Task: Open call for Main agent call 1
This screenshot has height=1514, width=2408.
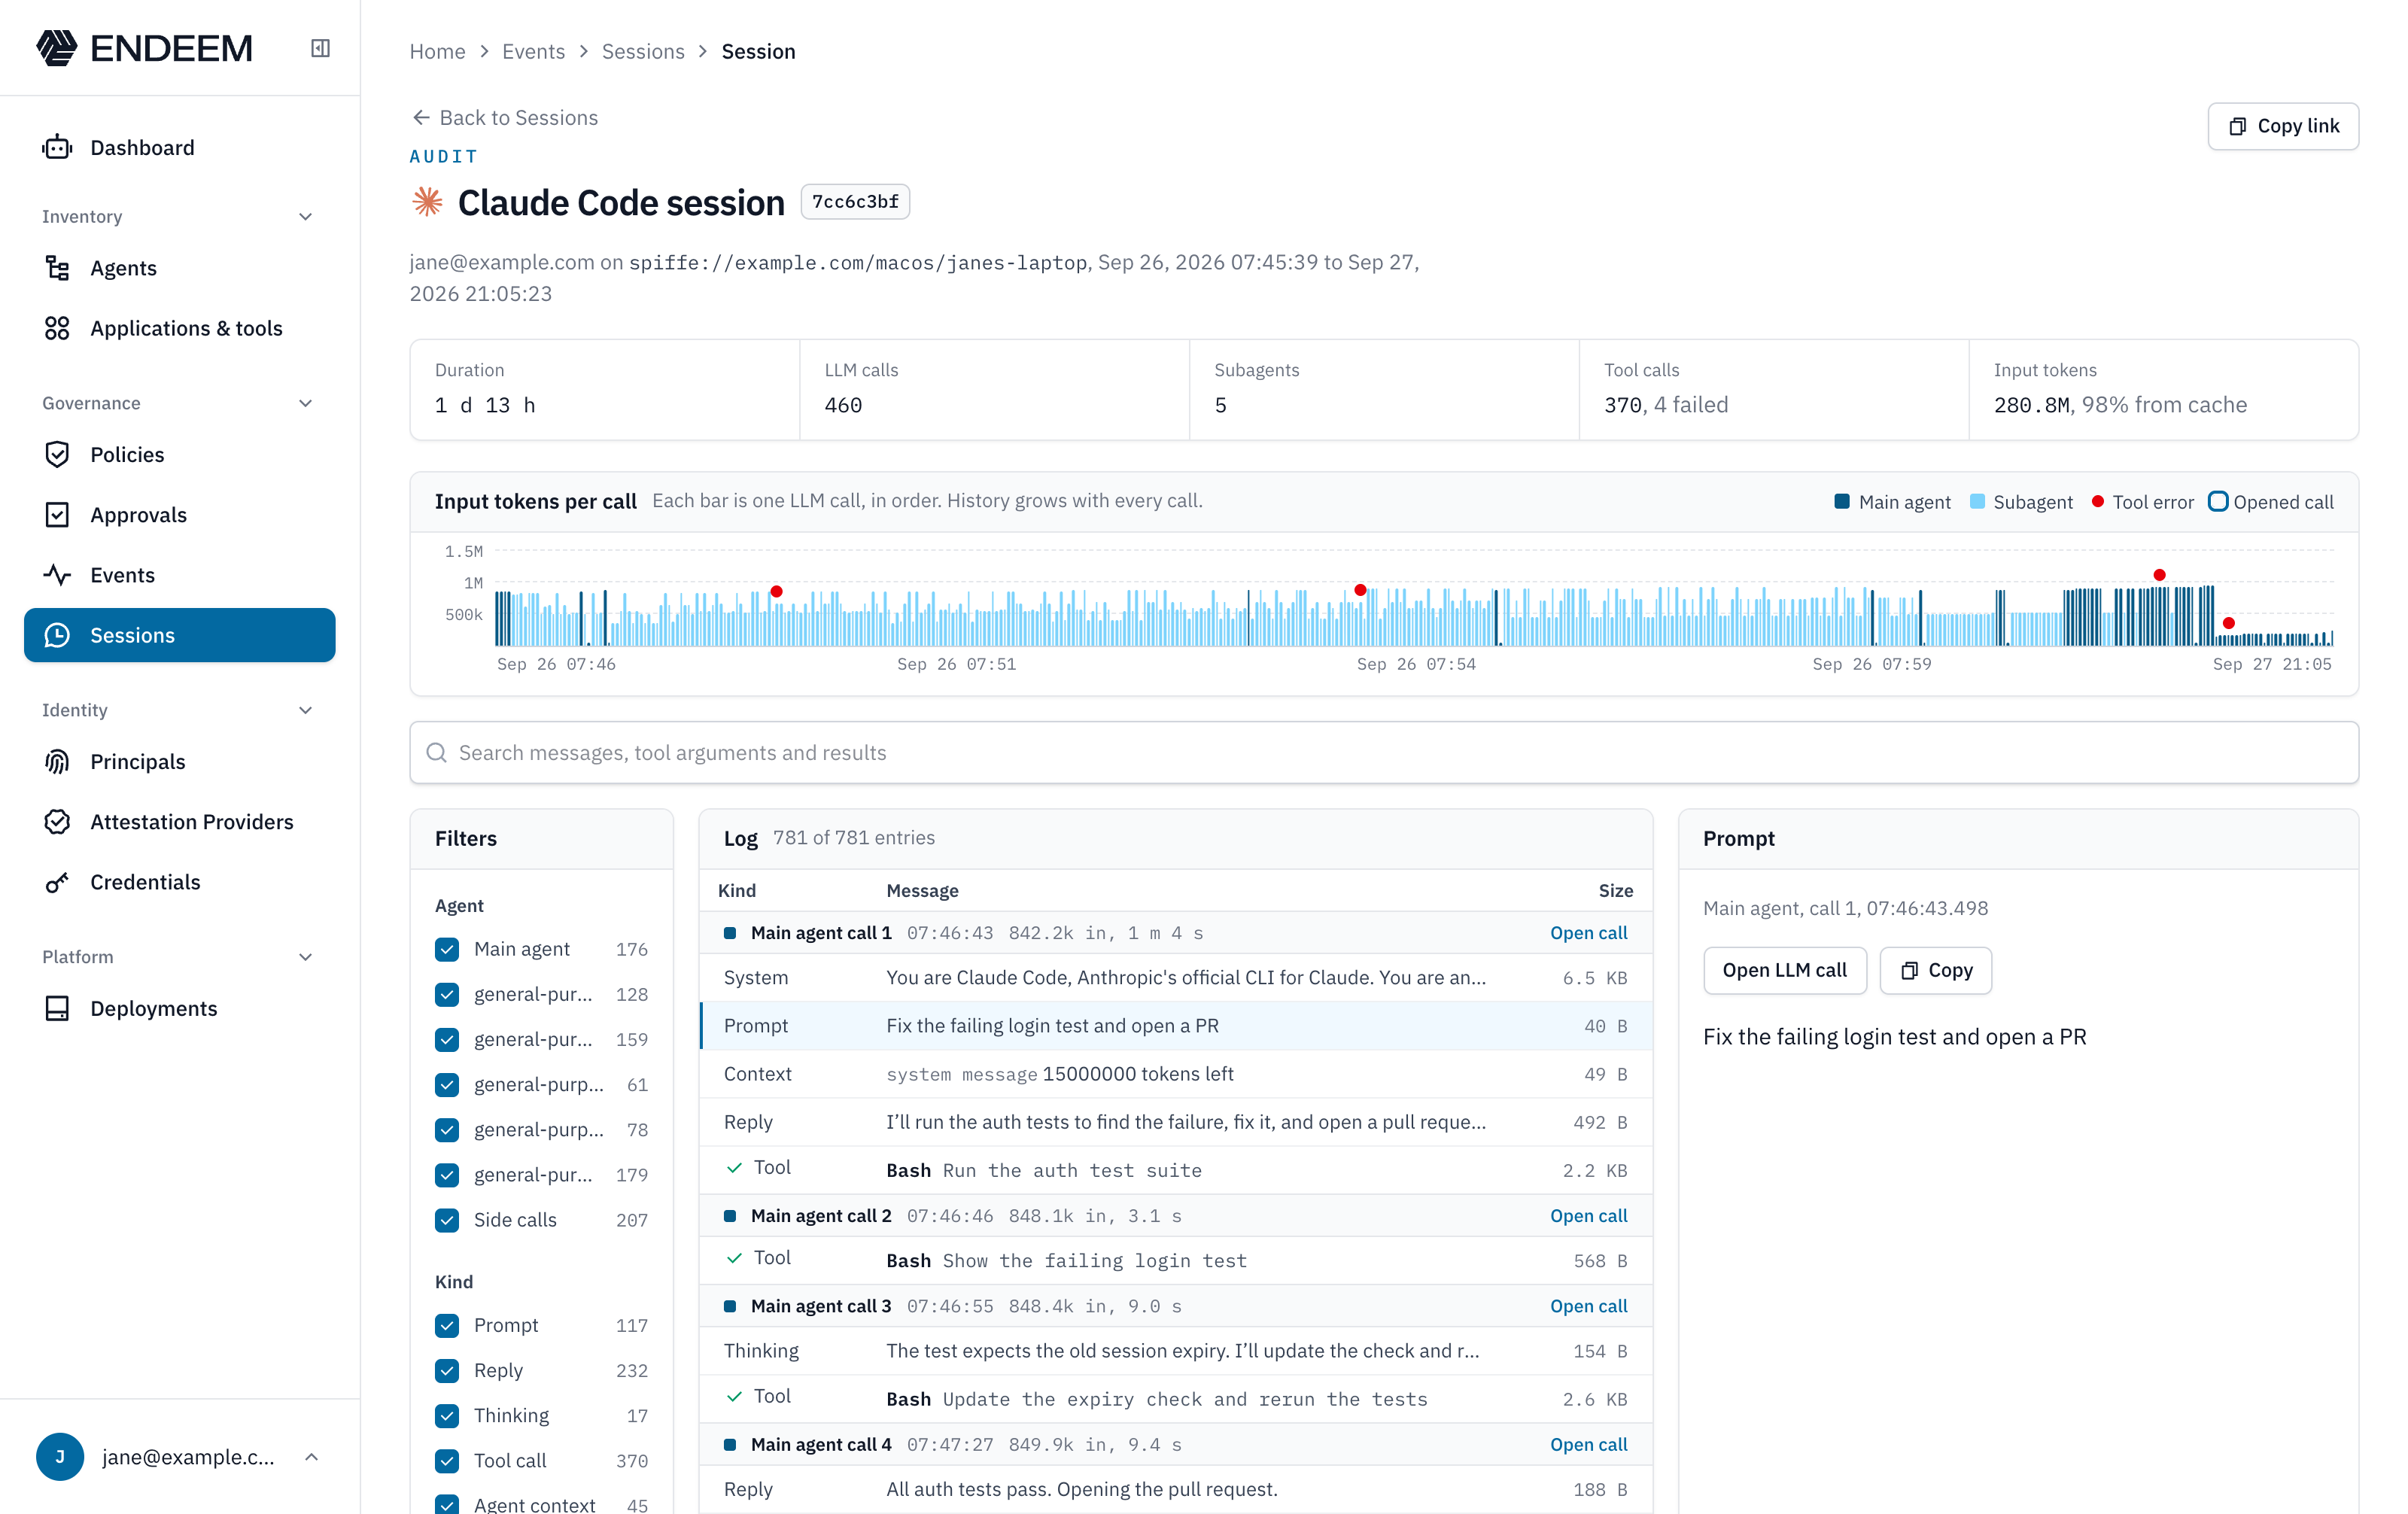Action: coord(1588,932)
